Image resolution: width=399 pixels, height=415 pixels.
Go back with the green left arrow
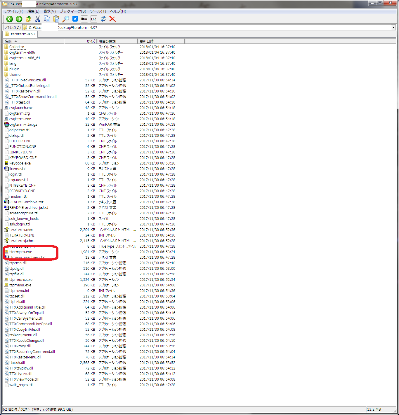10,19
